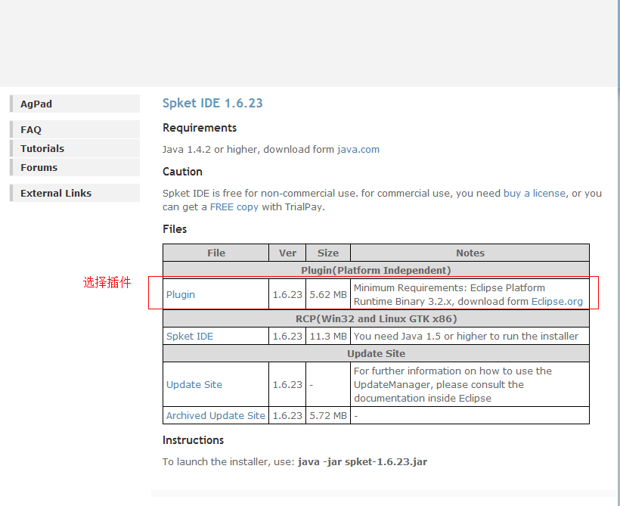620x506 pixels.
Task: Select the "11.3 MB" size cell
Action: point(328,337)
